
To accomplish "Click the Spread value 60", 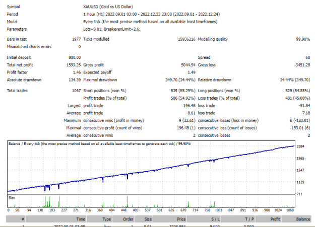I will (x=308, y=57).
